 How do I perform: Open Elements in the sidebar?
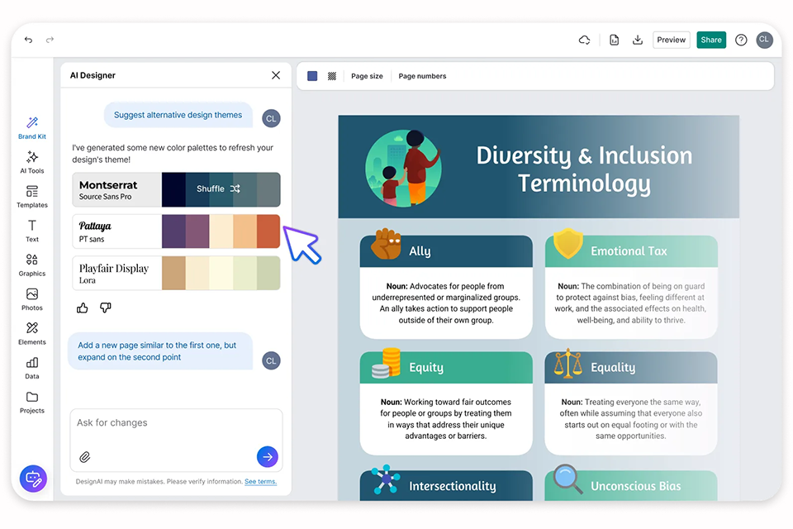32,334
